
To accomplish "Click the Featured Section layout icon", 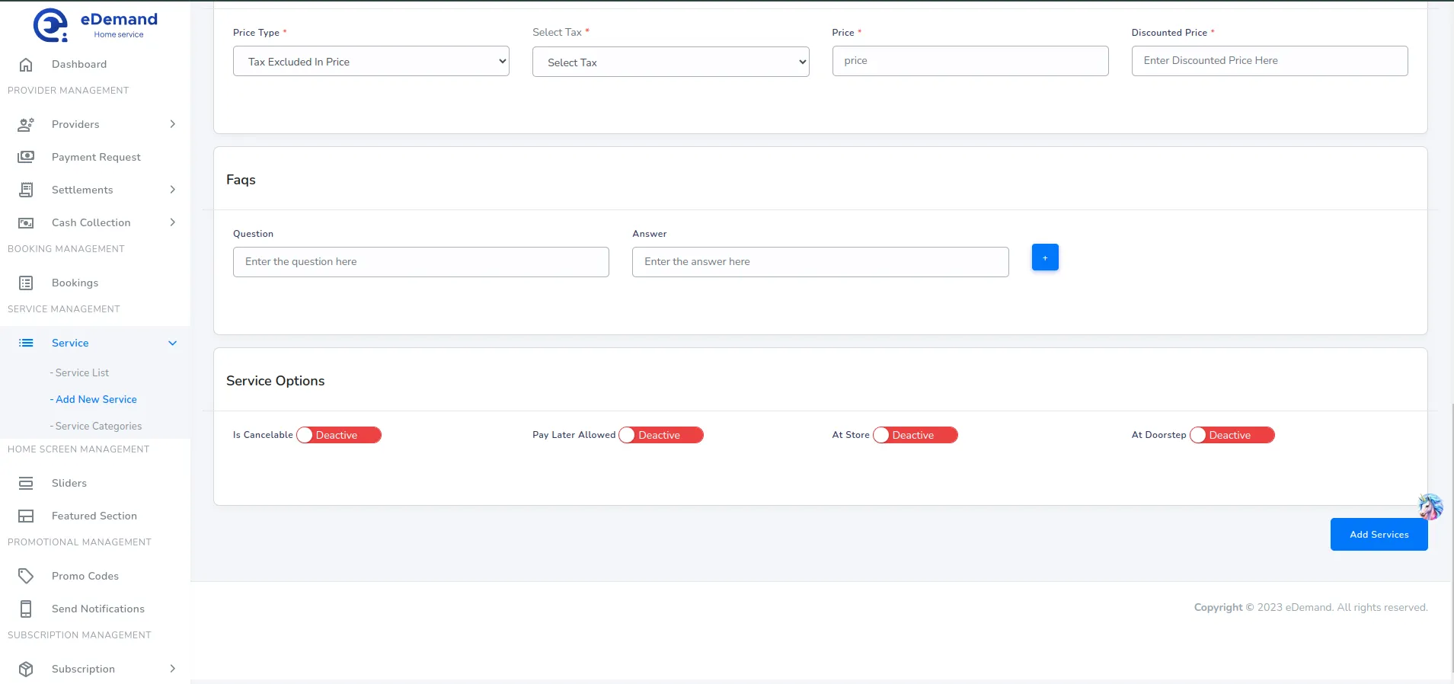I will 26,516.
